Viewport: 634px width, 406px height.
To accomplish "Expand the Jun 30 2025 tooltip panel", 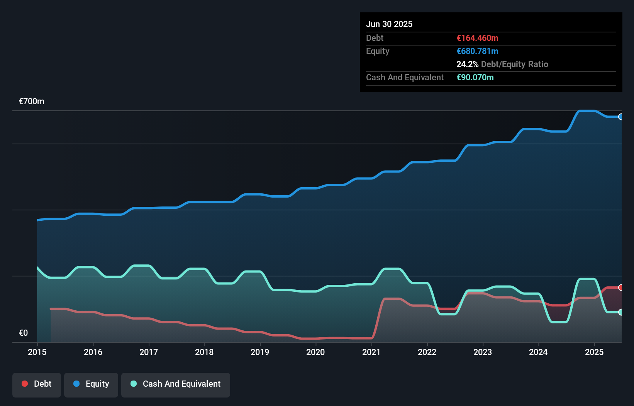I will (x=390, y=24).
